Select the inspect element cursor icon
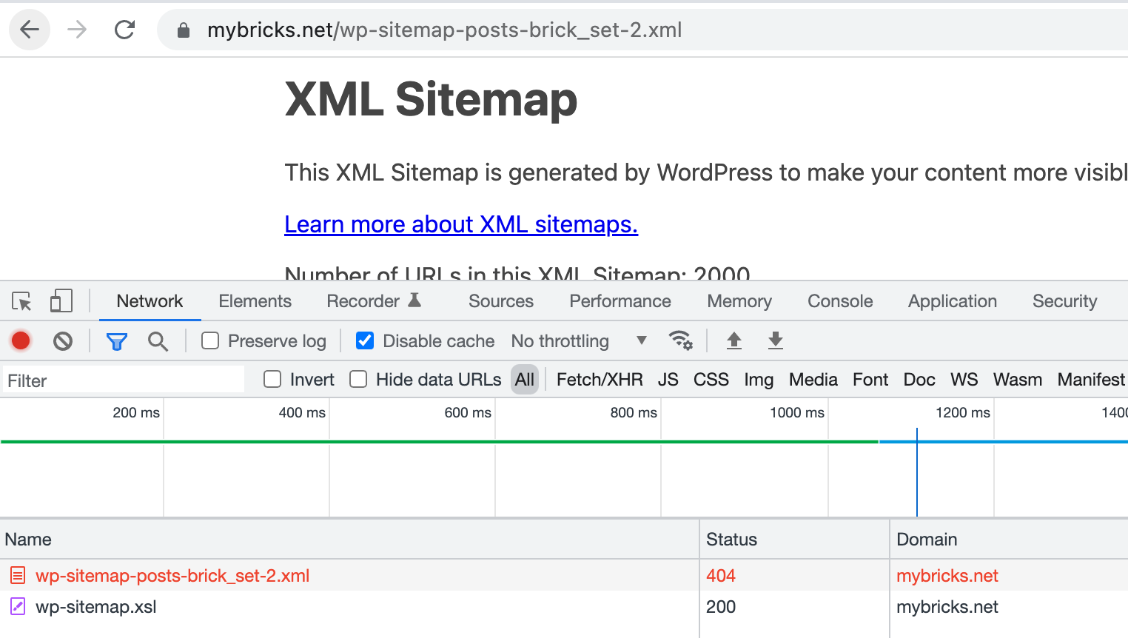Viewport: 1128px width, 638px height. [x=21, y=300]
